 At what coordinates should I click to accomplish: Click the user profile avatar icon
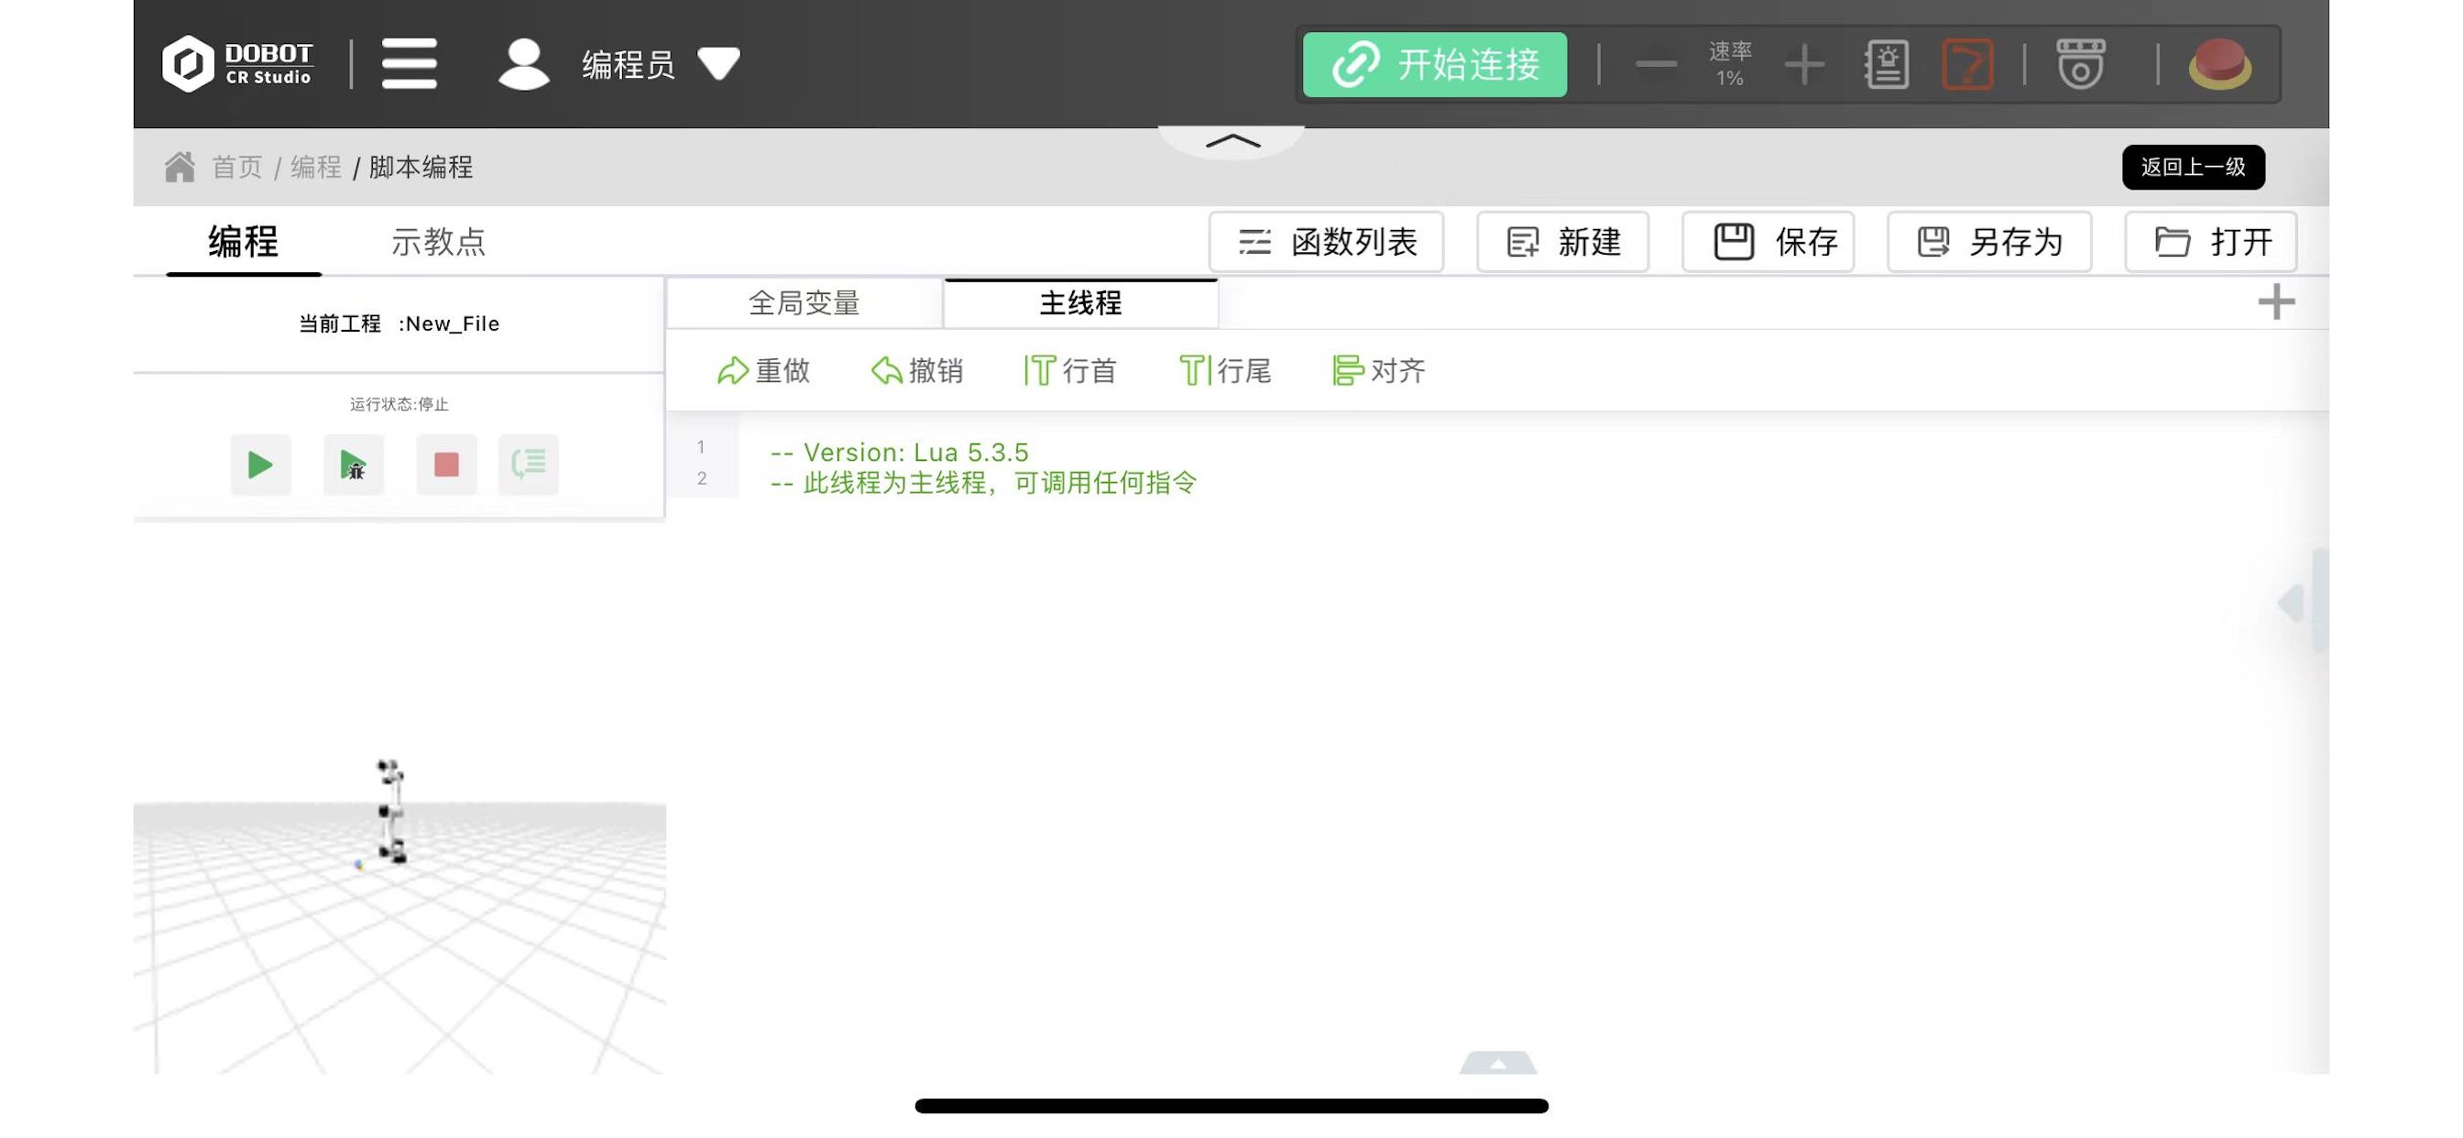click(x=523, y=63)
